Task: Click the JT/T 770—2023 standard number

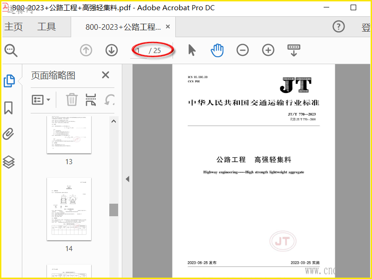Action: (x=302, y=114)
